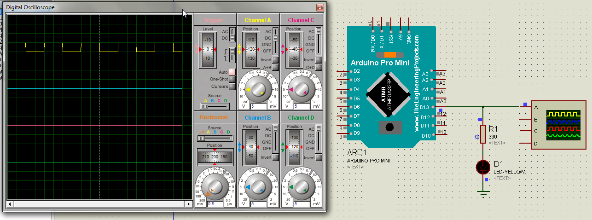The width and height of the screenshot is (592, 220).
Task: Click oscilloscope display scroll right arrow
Action: tap(188, 203)
